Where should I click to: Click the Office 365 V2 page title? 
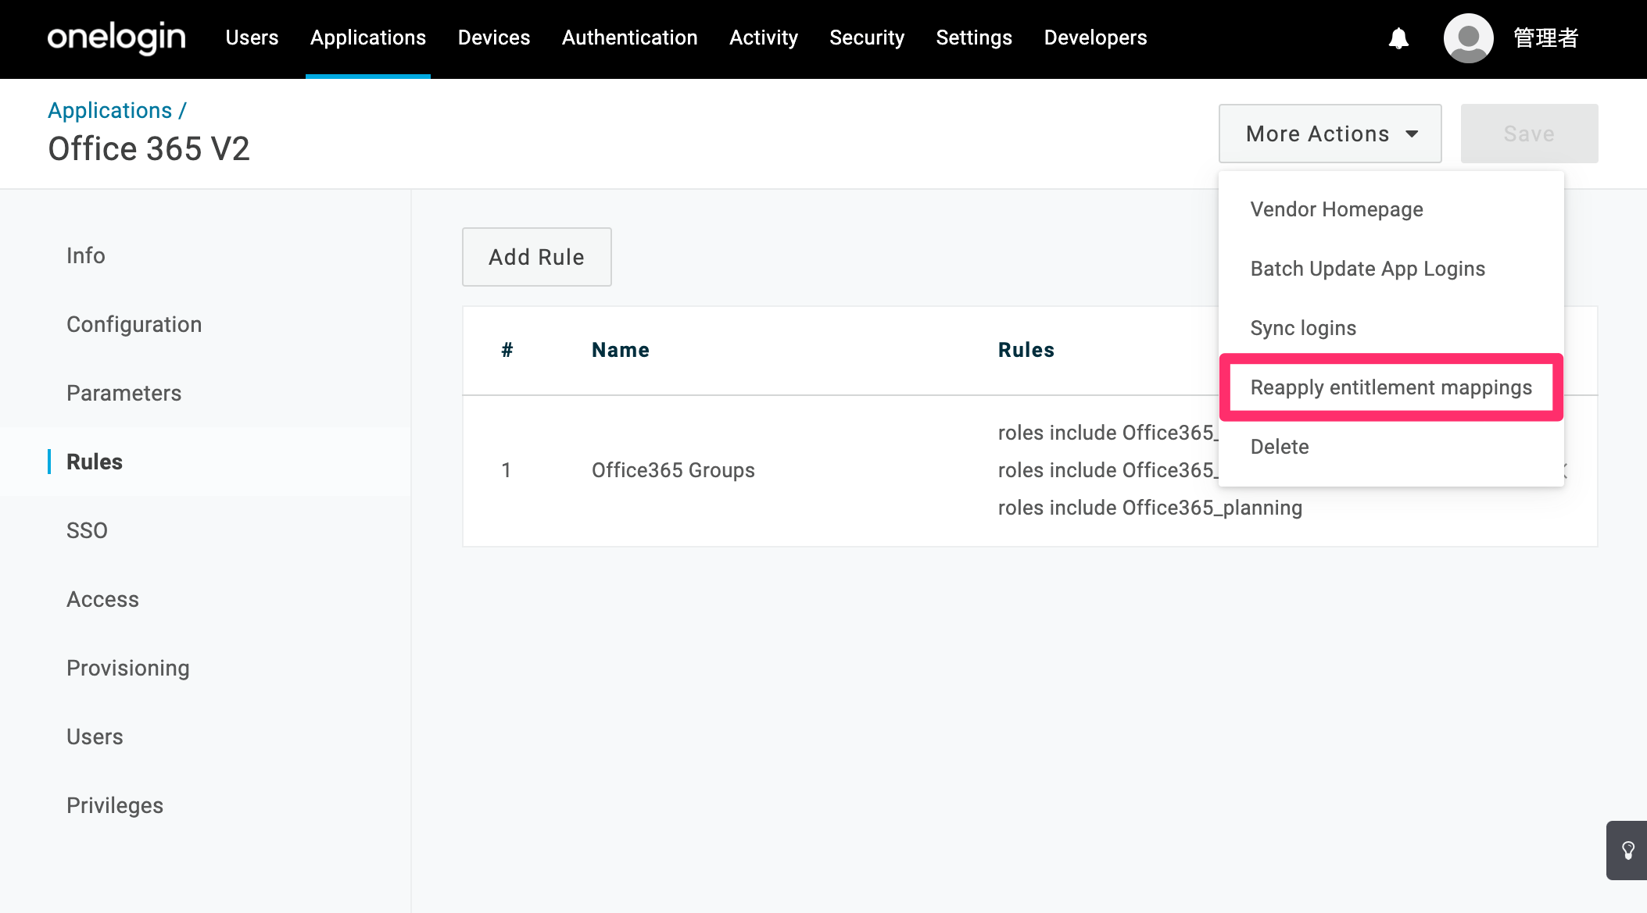click(149, 148)
